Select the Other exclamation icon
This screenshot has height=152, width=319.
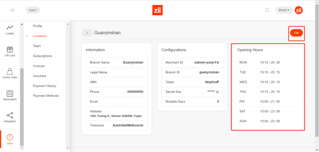[x=10, y=137]
